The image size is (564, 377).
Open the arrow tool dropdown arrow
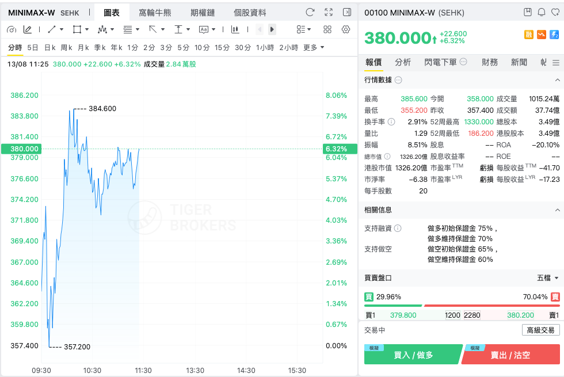(x=162, y=29)
